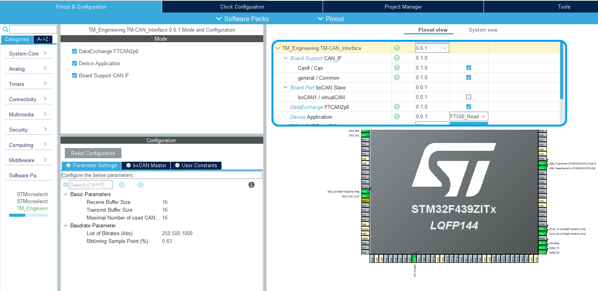Click the status check icon for CanIf / Can

[397, 68]
